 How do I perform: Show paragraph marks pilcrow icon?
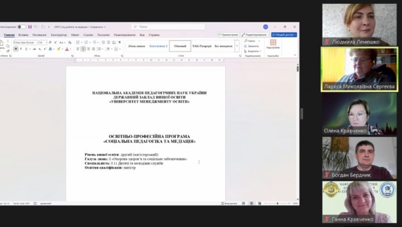pos(120,43)
